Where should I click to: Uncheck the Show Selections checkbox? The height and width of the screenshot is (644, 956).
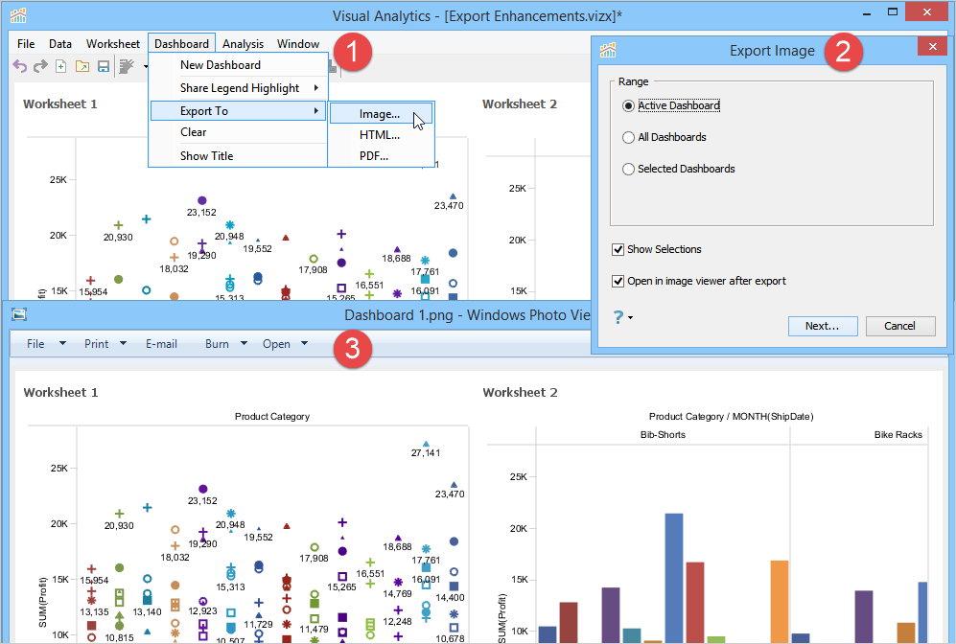click(618, 249)
